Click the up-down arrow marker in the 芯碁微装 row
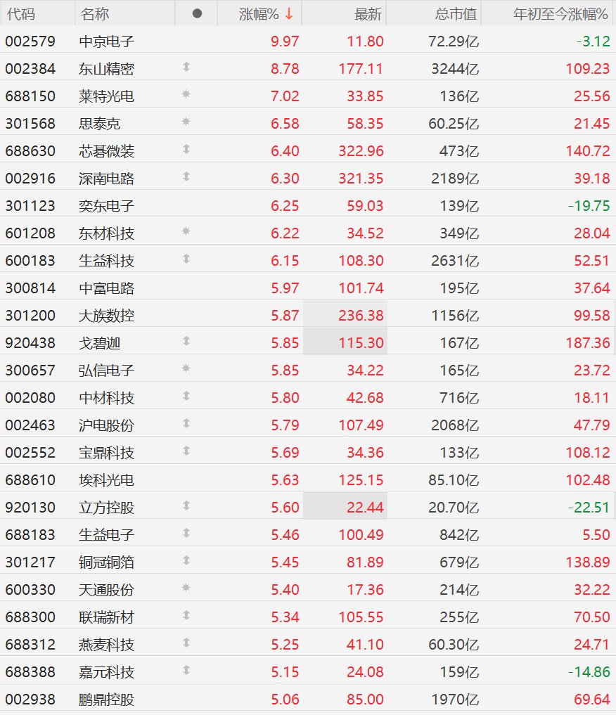 186,150
